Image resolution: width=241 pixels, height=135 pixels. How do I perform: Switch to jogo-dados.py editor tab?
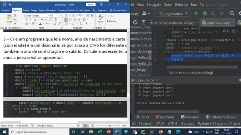coord(218,22)
